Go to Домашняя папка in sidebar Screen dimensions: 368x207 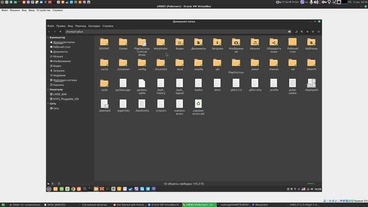[63, 42]
